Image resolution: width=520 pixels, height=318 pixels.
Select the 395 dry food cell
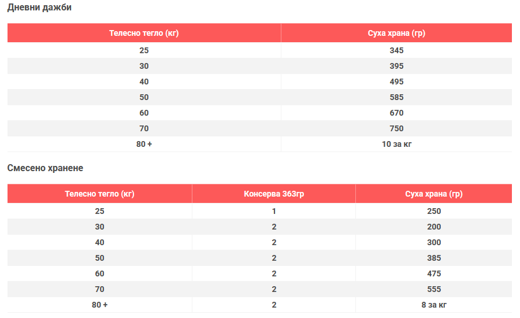pyautogui.click(x=396, y=66)
